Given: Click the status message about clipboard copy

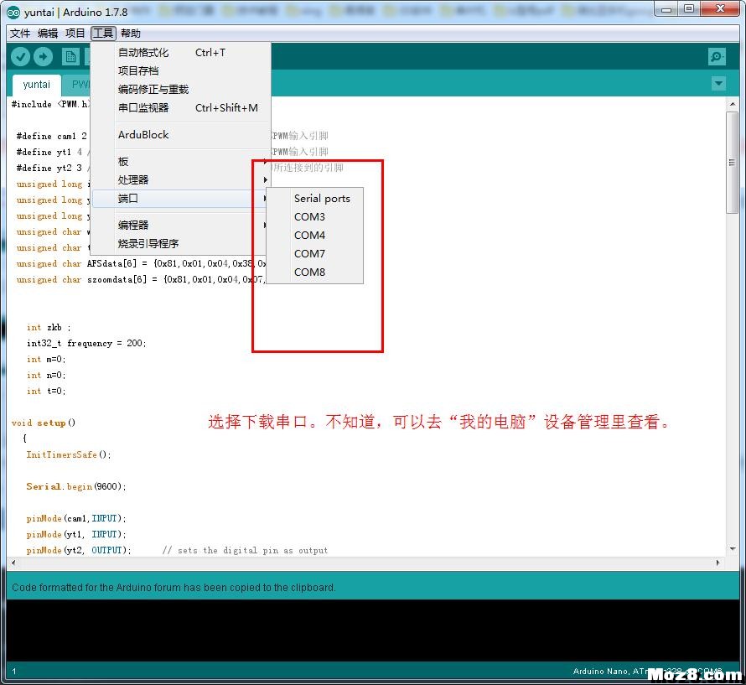Looking at the screenshot, I should (x=174, y=588).
